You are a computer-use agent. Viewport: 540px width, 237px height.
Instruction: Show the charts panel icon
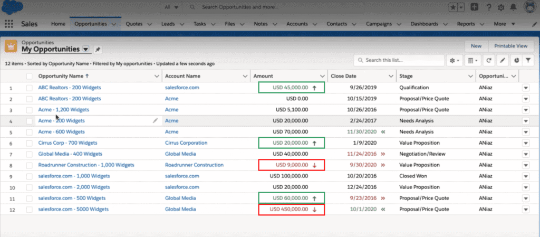tap(517, 60)
